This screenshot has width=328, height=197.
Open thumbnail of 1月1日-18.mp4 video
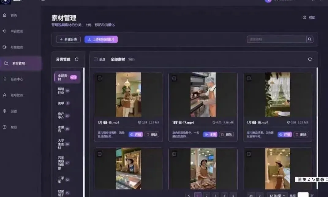[277, 95]
